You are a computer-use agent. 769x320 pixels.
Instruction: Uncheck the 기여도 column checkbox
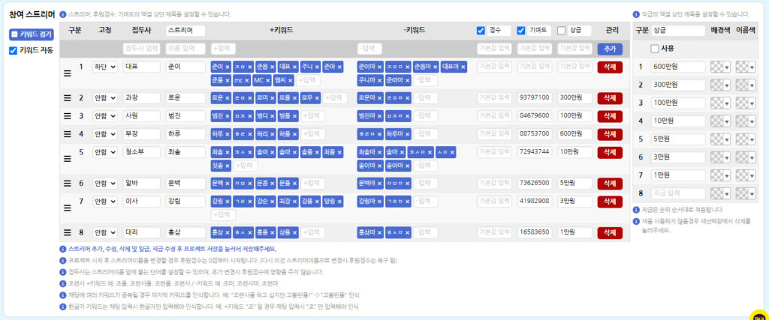(521, 30)
